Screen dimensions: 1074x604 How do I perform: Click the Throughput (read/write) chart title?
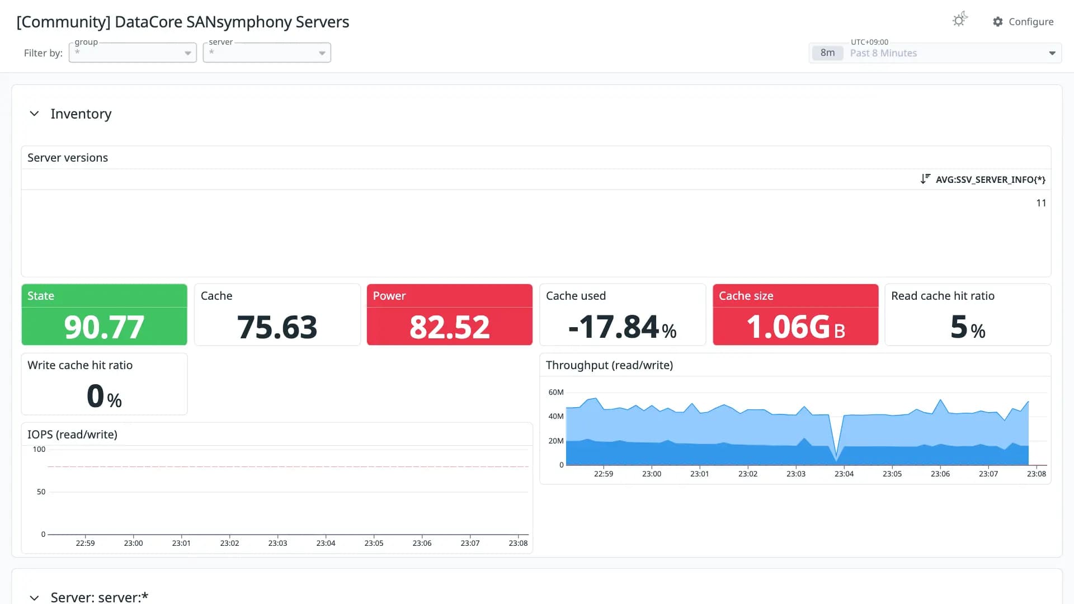coord(609,365)
